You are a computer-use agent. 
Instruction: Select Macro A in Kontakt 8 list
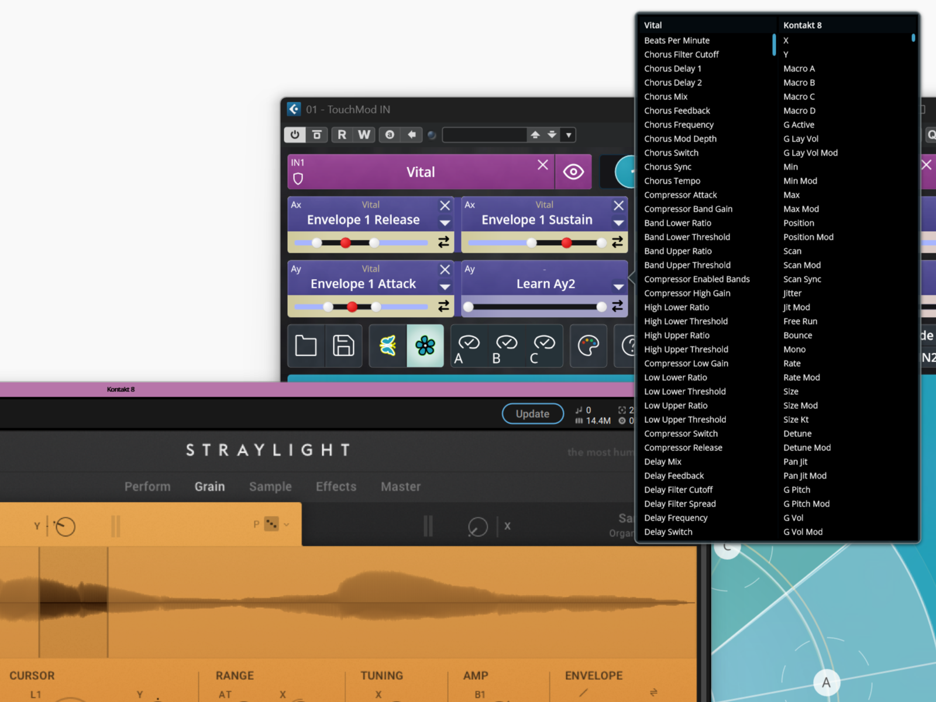click(799, 68)
